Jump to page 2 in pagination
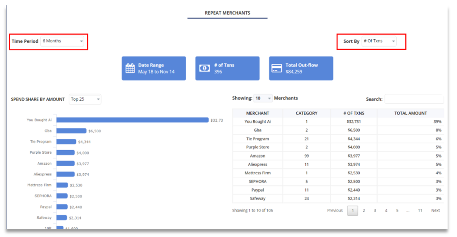Viewport: 457px width, 237px height. (364, 211)
